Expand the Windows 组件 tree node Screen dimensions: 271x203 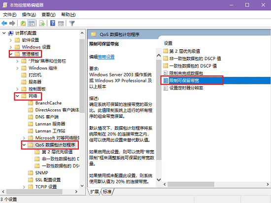tap(17, 68)
